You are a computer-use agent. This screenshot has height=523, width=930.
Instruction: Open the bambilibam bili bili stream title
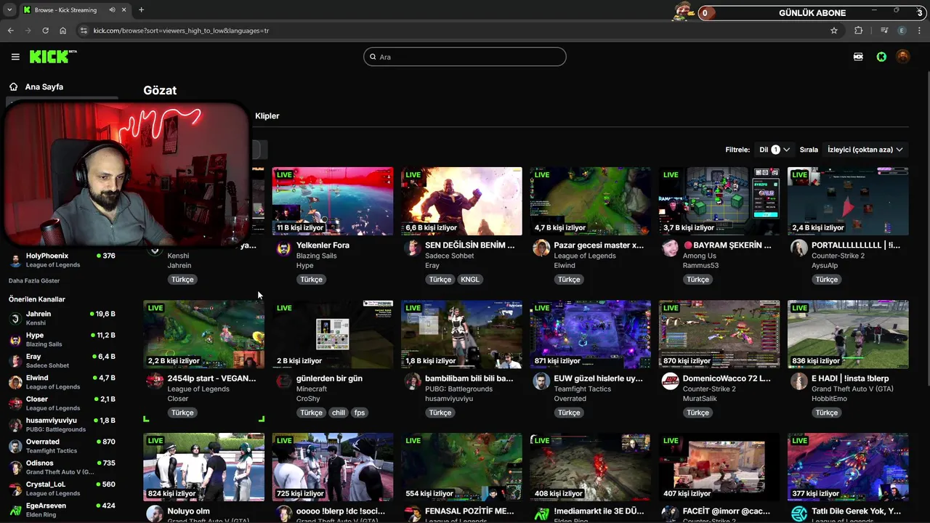pyautogui.click(x=469, y=378)
